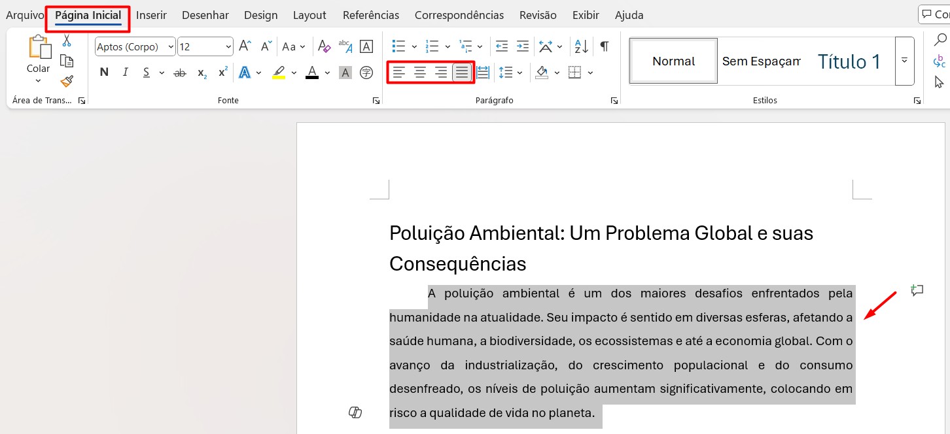Click the add comment icon beside paragraph
This screenshot has height=434, width=950.
tap(917, 290)
